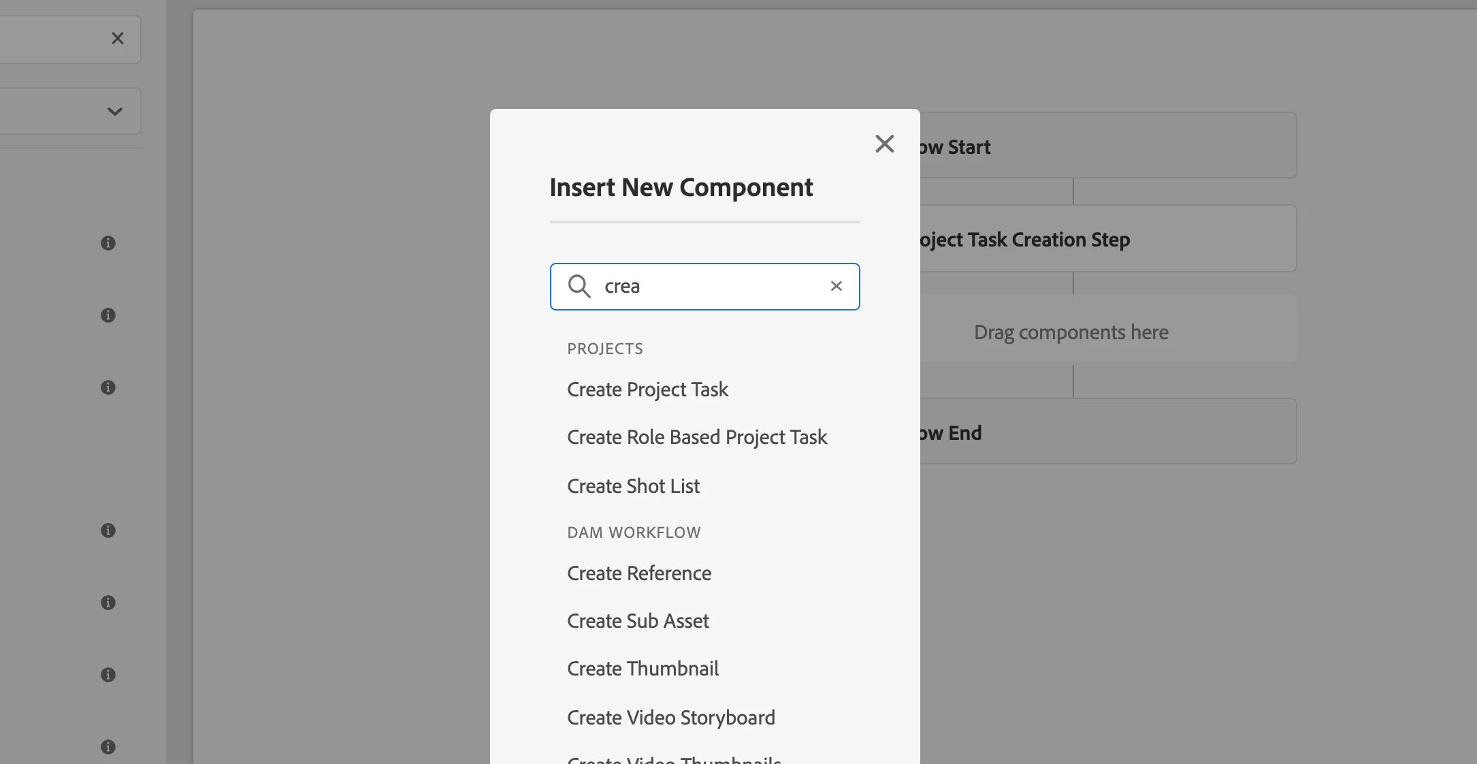Pick Create Reference from DAM Workflow

coord(638,573)
